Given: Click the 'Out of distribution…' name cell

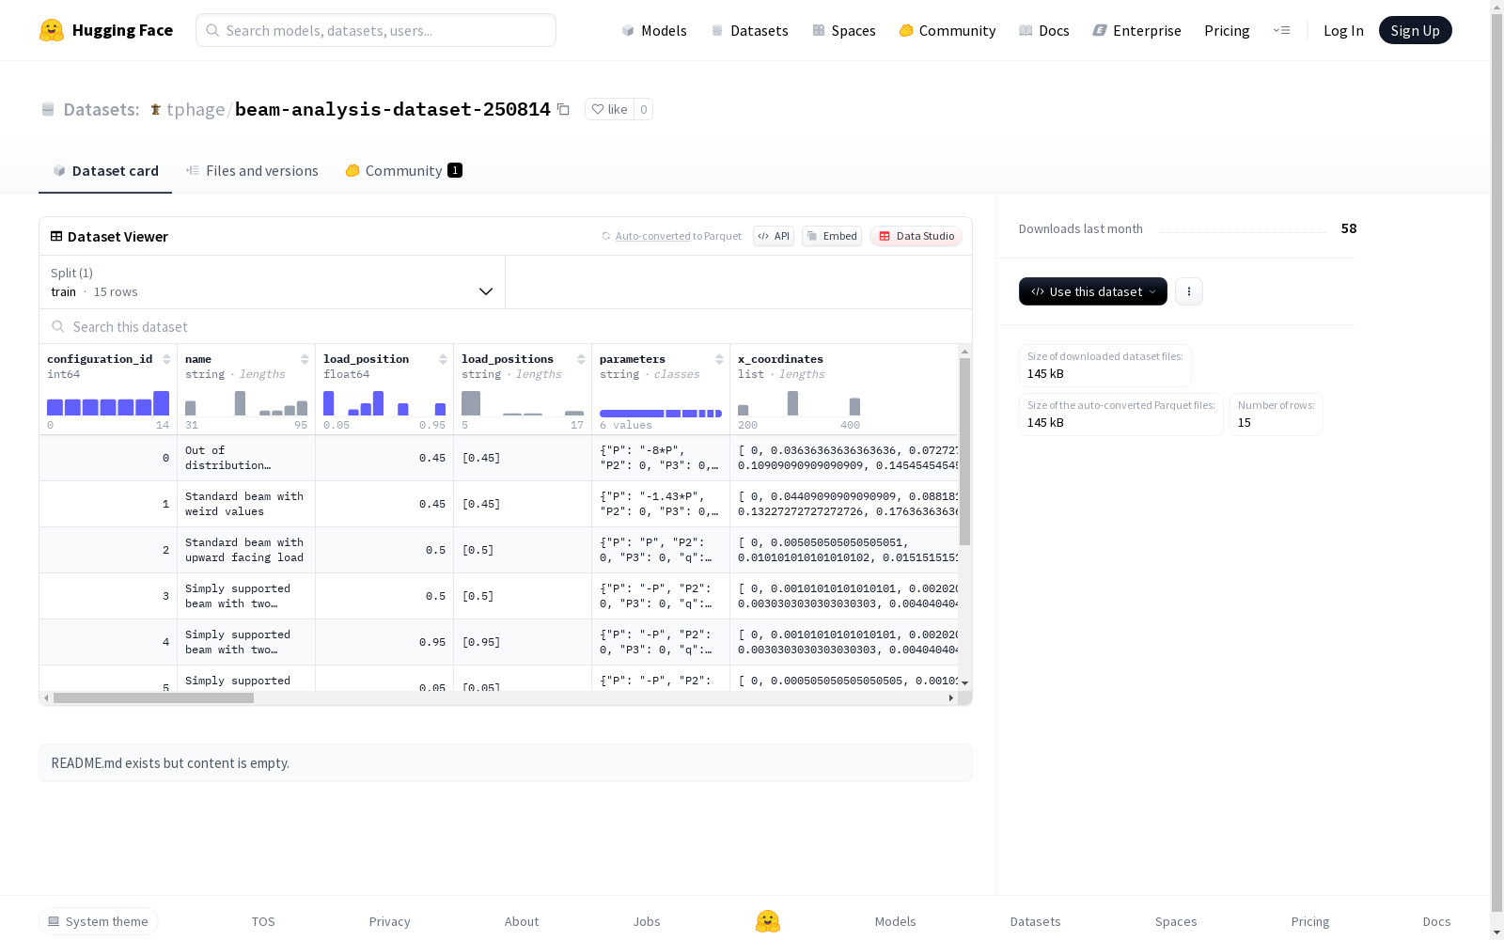Looking at the screenshot, I should (x=246, y=458).
